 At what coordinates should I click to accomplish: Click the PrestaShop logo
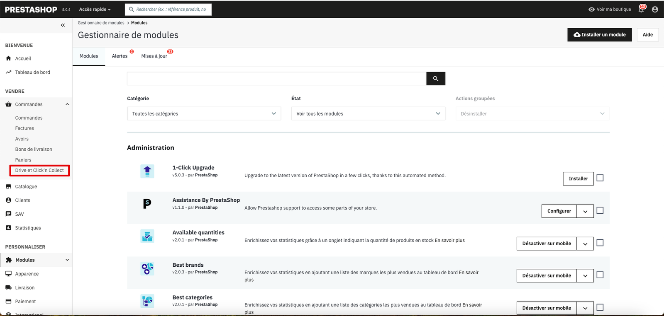(x=31, y=10)
